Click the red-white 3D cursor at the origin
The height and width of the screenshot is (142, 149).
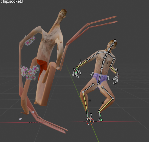pos(90,122)
